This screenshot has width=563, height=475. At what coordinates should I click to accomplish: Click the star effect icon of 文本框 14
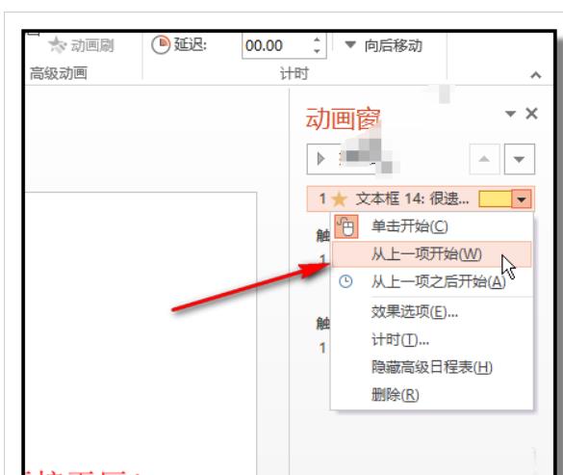[339, 198]
